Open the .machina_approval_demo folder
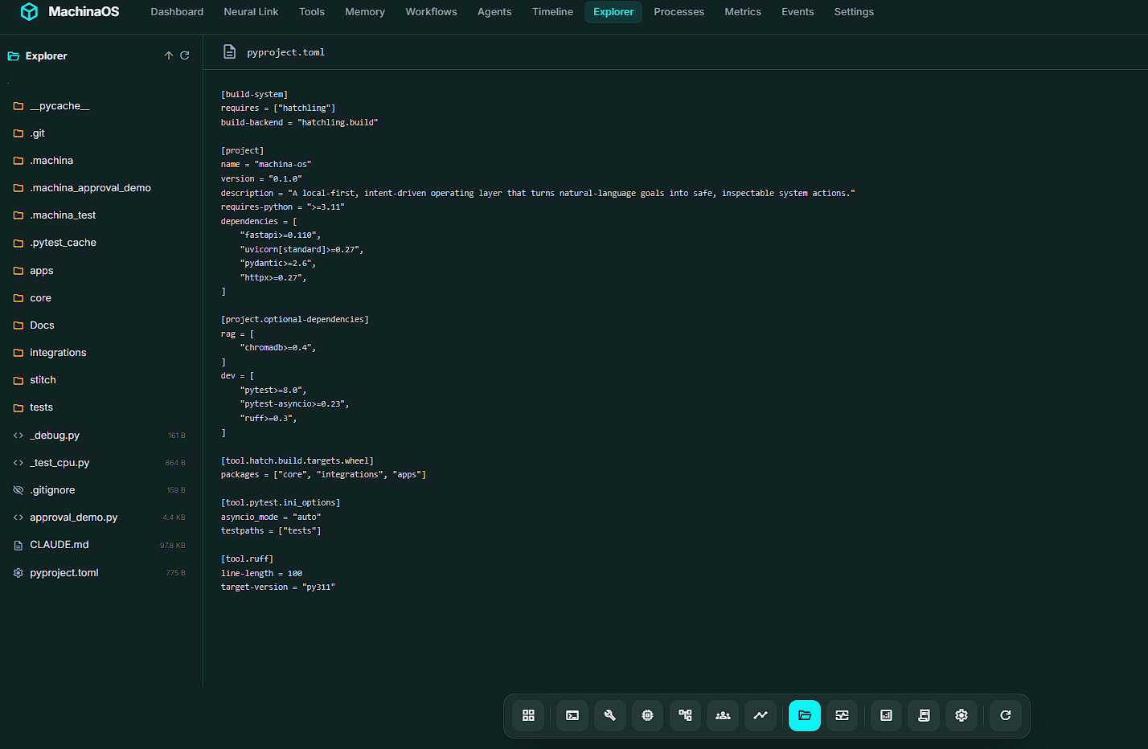The height and width of the screenshot is (749, 1148). [90, 188]
